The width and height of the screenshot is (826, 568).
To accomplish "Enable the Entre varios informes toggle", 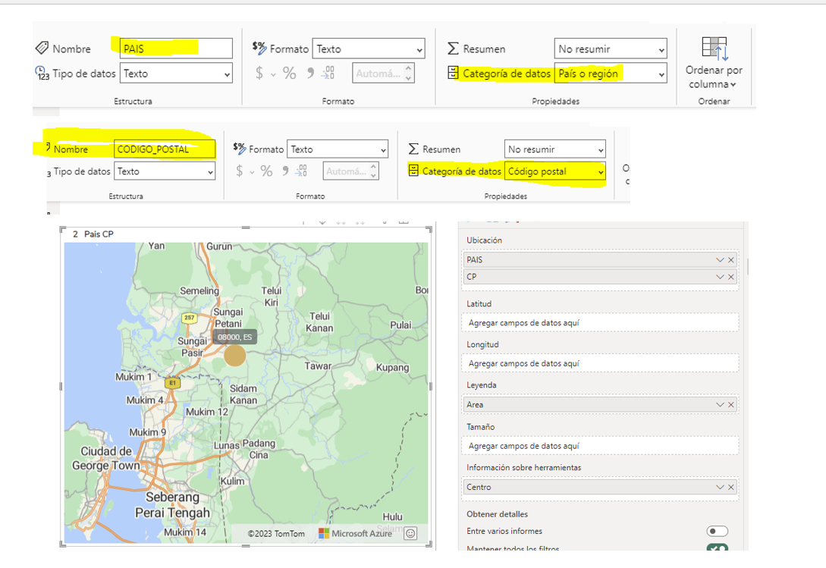I will pos(718,531).
